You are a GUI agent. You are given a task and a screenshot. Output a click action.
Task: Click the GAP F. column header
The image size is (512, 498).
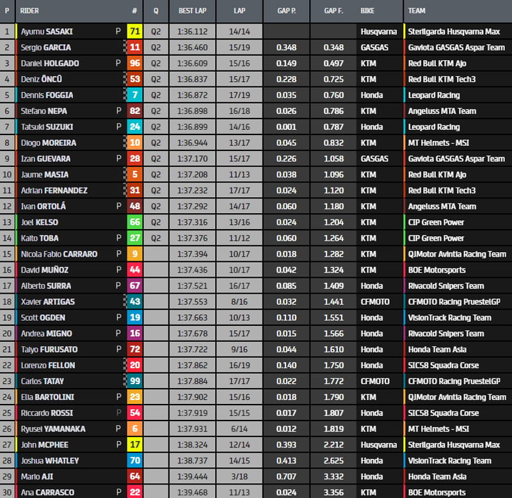pos(333,11)
